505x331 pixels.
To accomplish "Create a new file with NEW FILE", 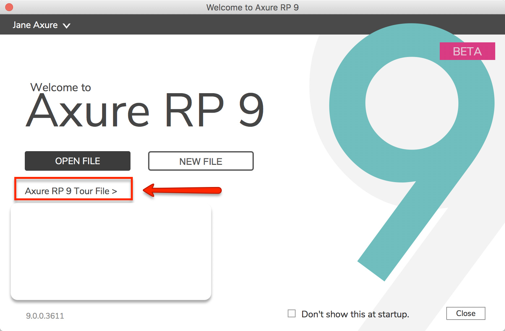I will (x=201, y=161).
